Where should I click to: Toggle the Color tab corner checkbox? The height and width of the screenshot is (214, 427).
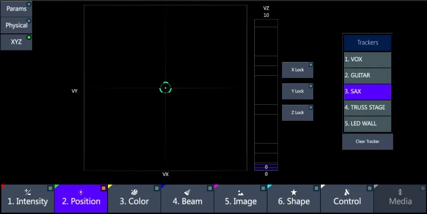point(157,188)
